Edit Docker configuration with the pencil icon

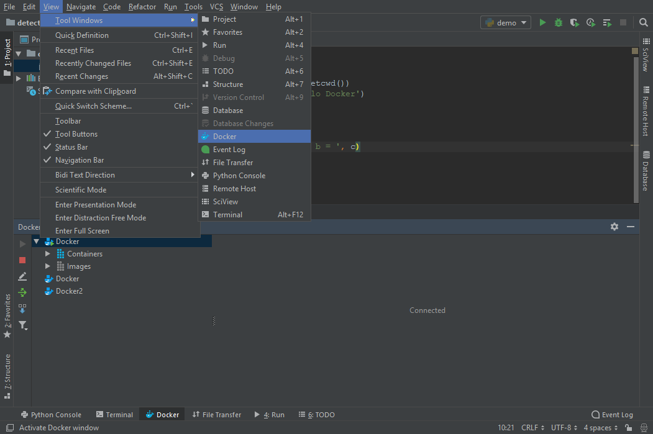pyautogui.click(x=22, y=276)
